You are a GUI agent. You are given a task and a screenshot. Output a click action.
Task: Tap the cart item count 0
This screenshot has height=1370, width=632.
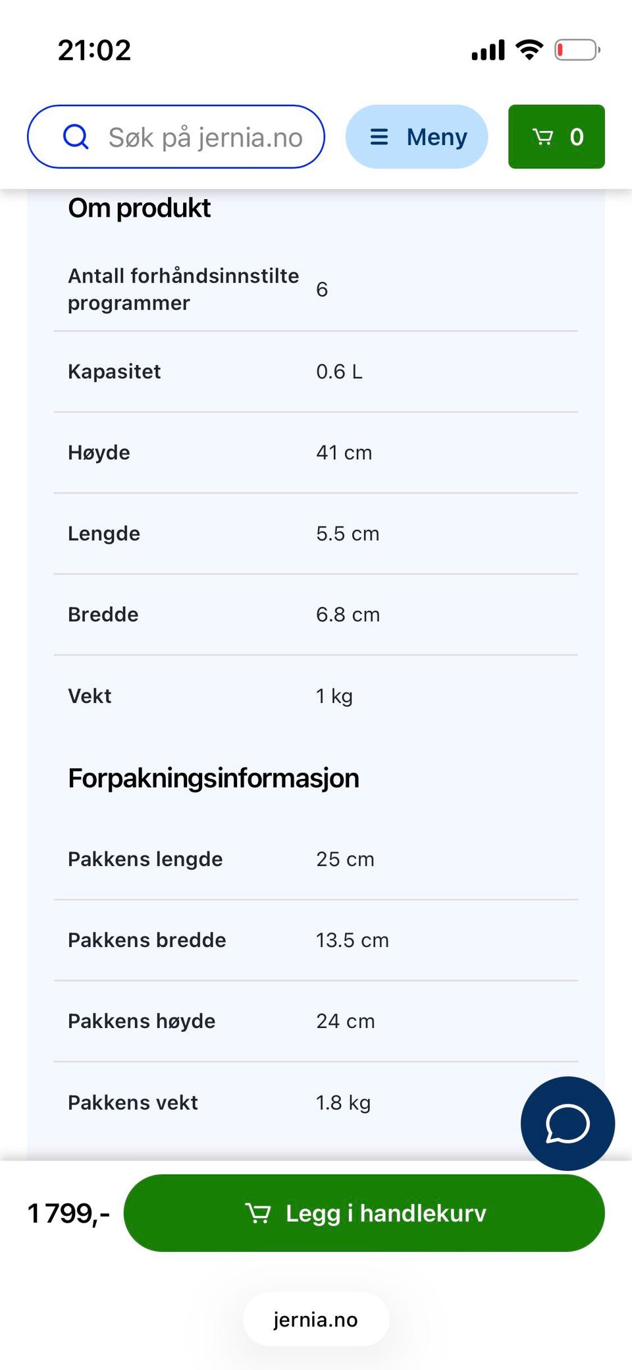577,137
